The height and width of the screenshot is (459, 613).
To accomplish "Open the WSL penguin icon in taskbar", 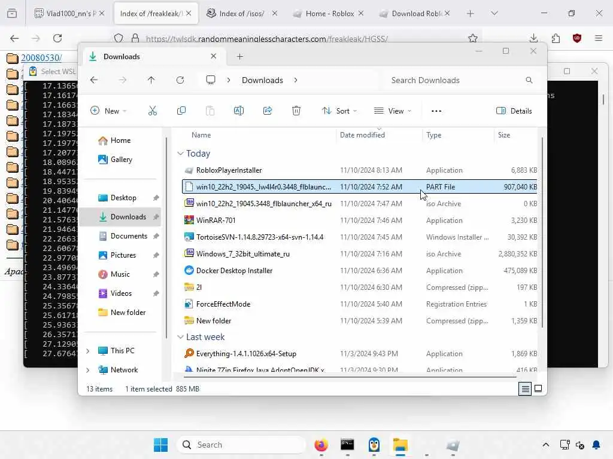I will pos(374,445).
